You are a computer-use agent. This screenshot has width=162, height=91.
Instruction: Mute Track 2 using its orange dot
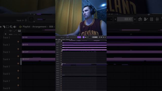[18, 49]
